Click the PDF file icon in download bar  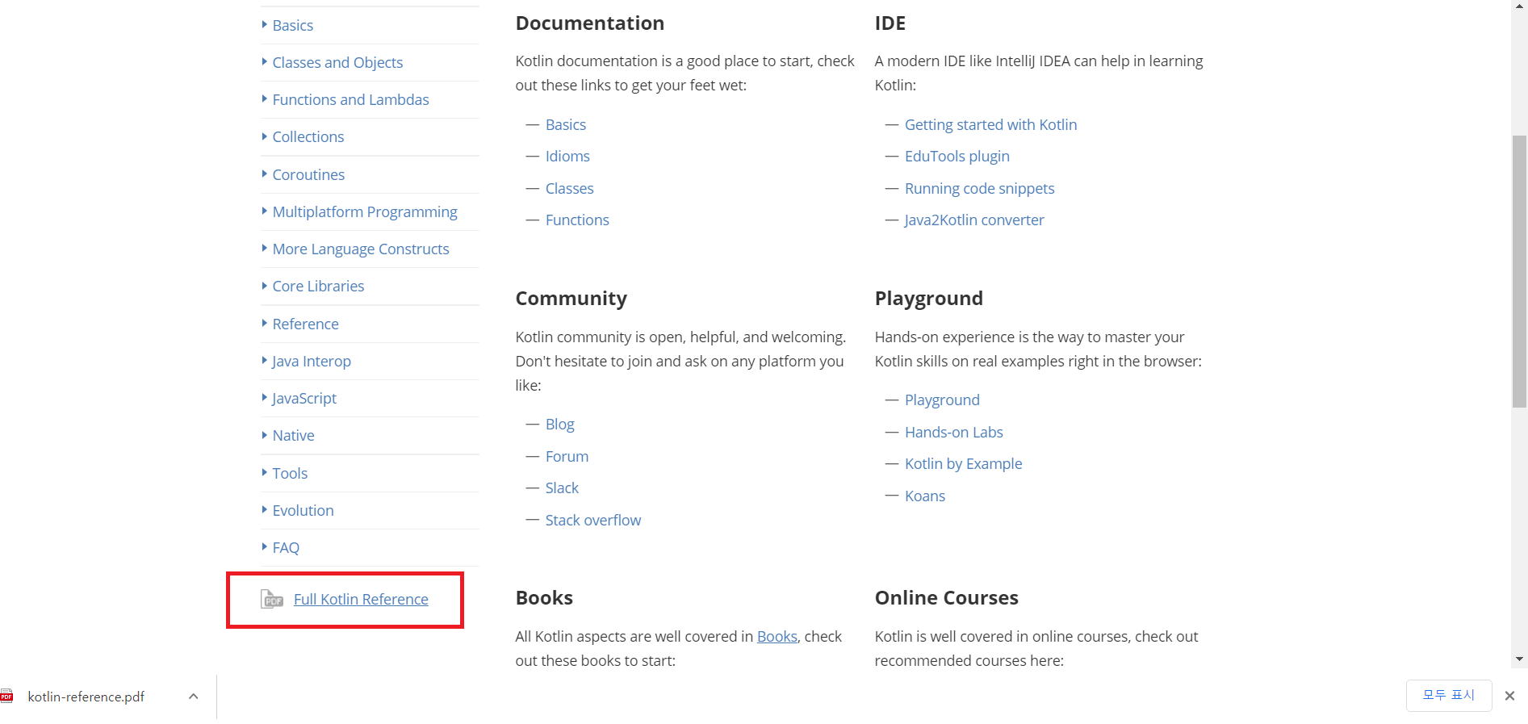coord(7,696)
